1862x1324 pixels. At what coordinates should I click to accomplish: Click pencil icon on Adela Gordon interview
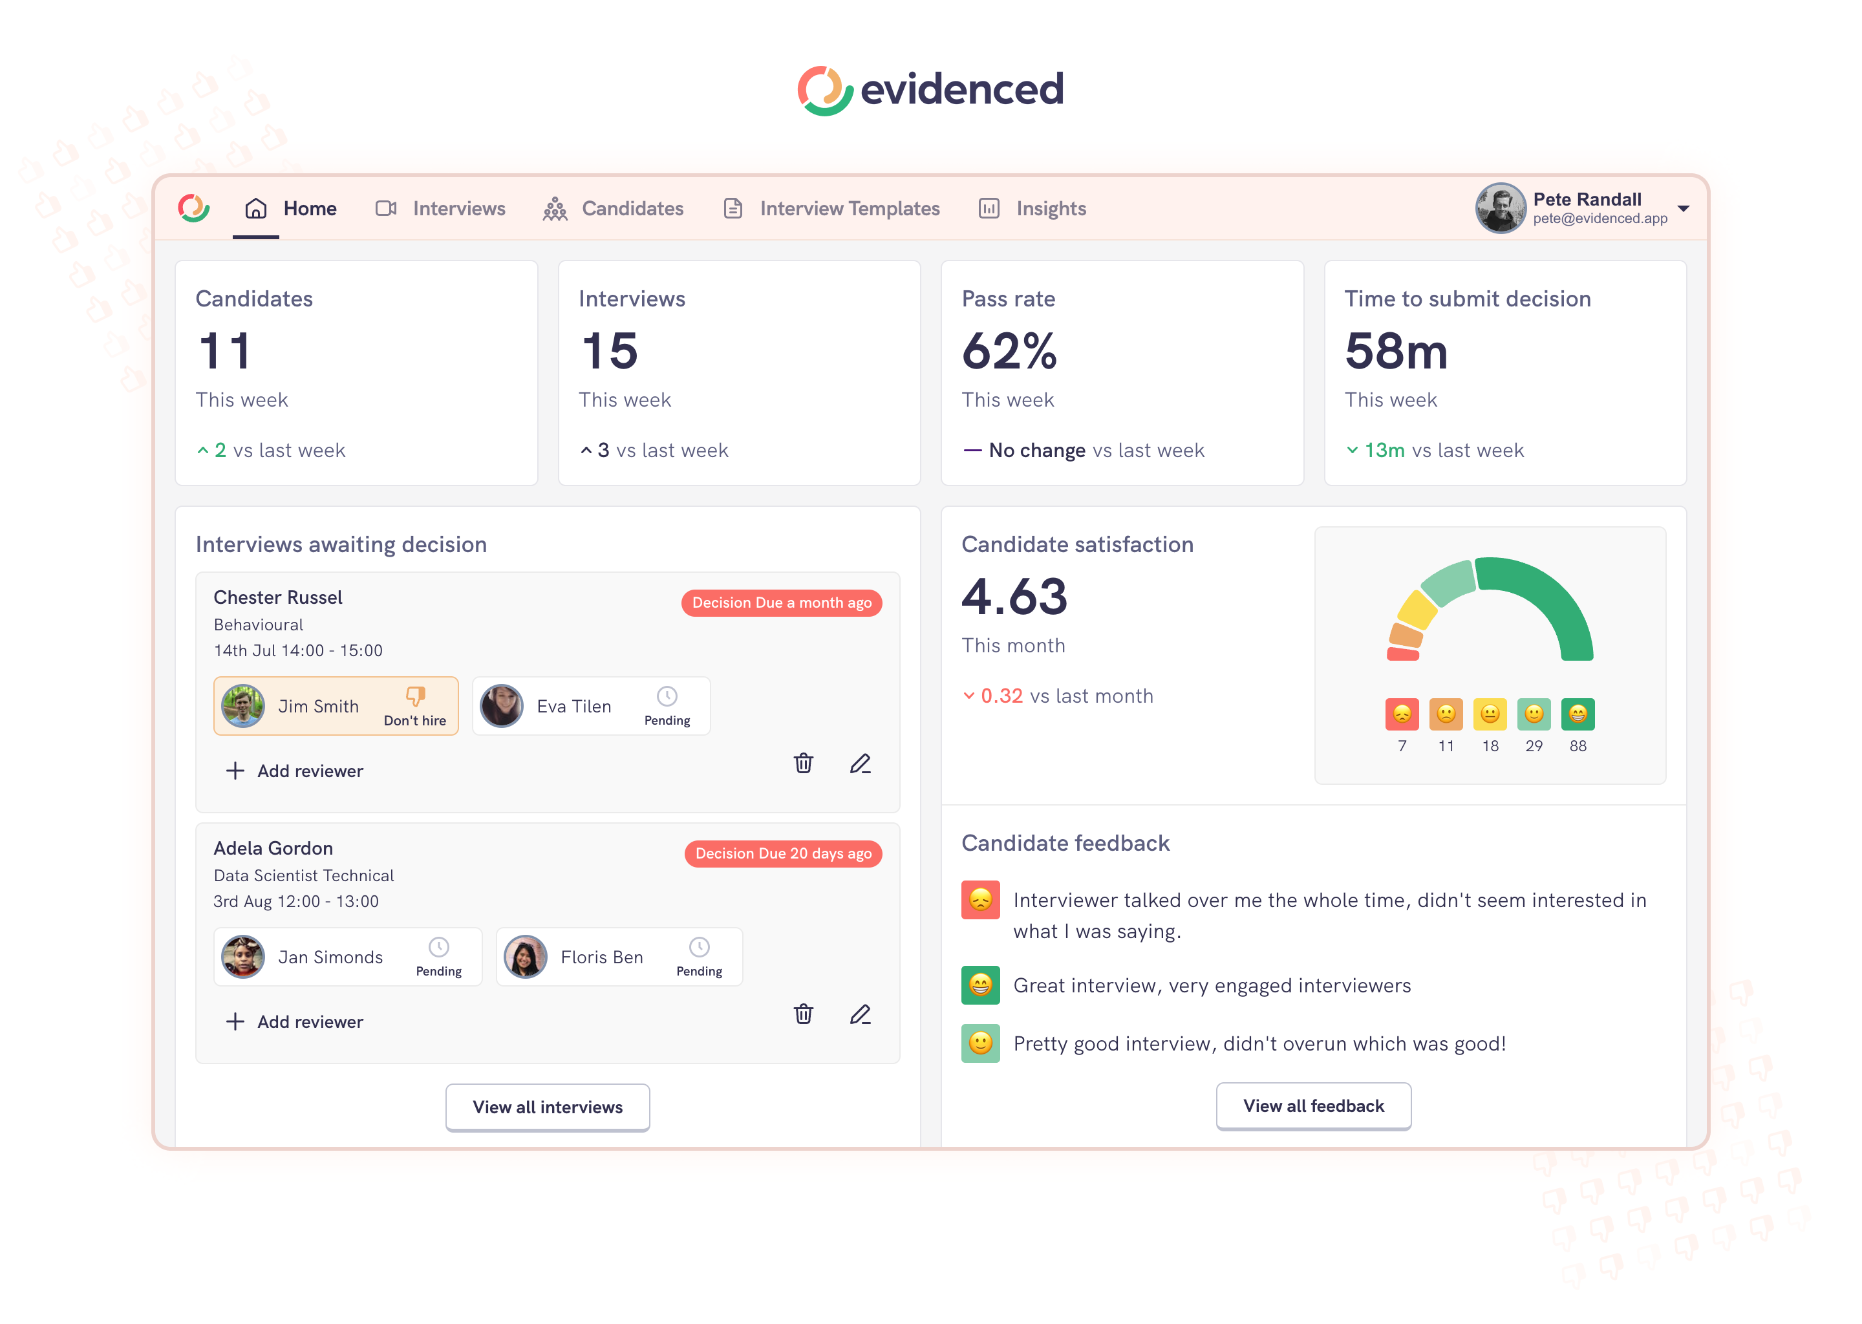tap(860, 1014)
